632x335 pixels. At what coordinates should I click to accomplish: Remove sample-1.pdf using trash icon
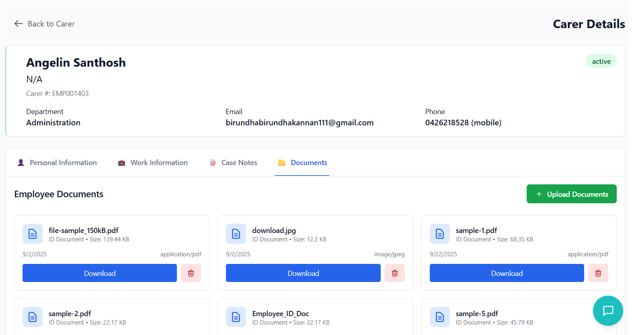pos(598,273)
